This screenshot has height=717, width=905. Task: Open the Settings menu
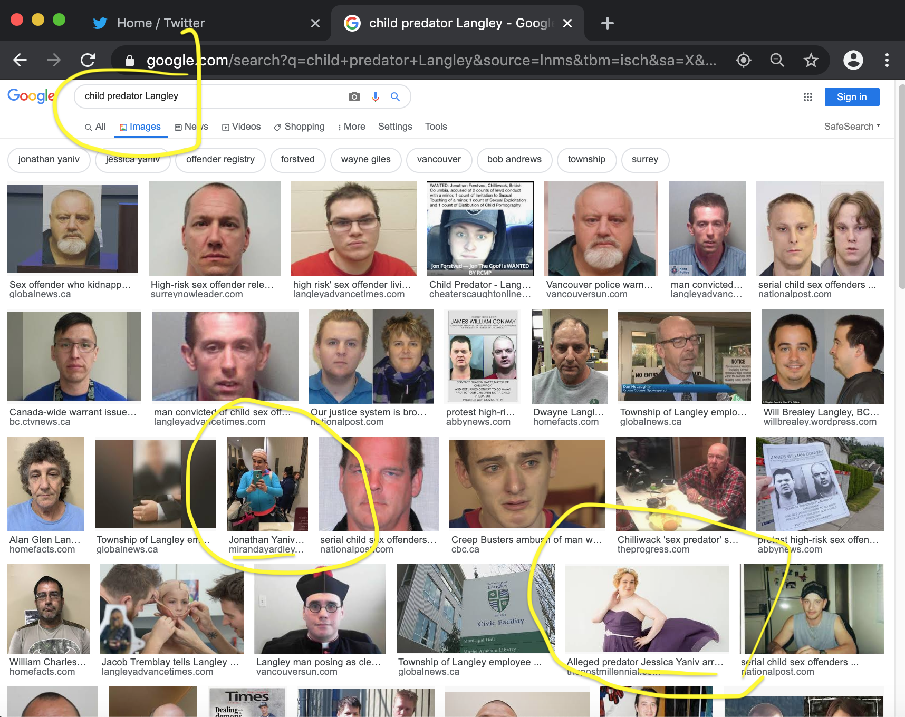point(395,127)
